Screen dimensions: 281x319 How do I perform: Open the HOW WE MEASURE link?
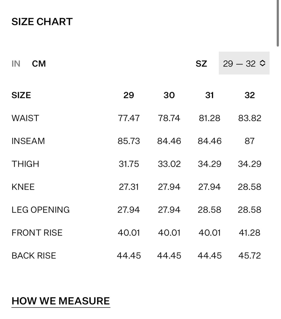coord(61,301)
